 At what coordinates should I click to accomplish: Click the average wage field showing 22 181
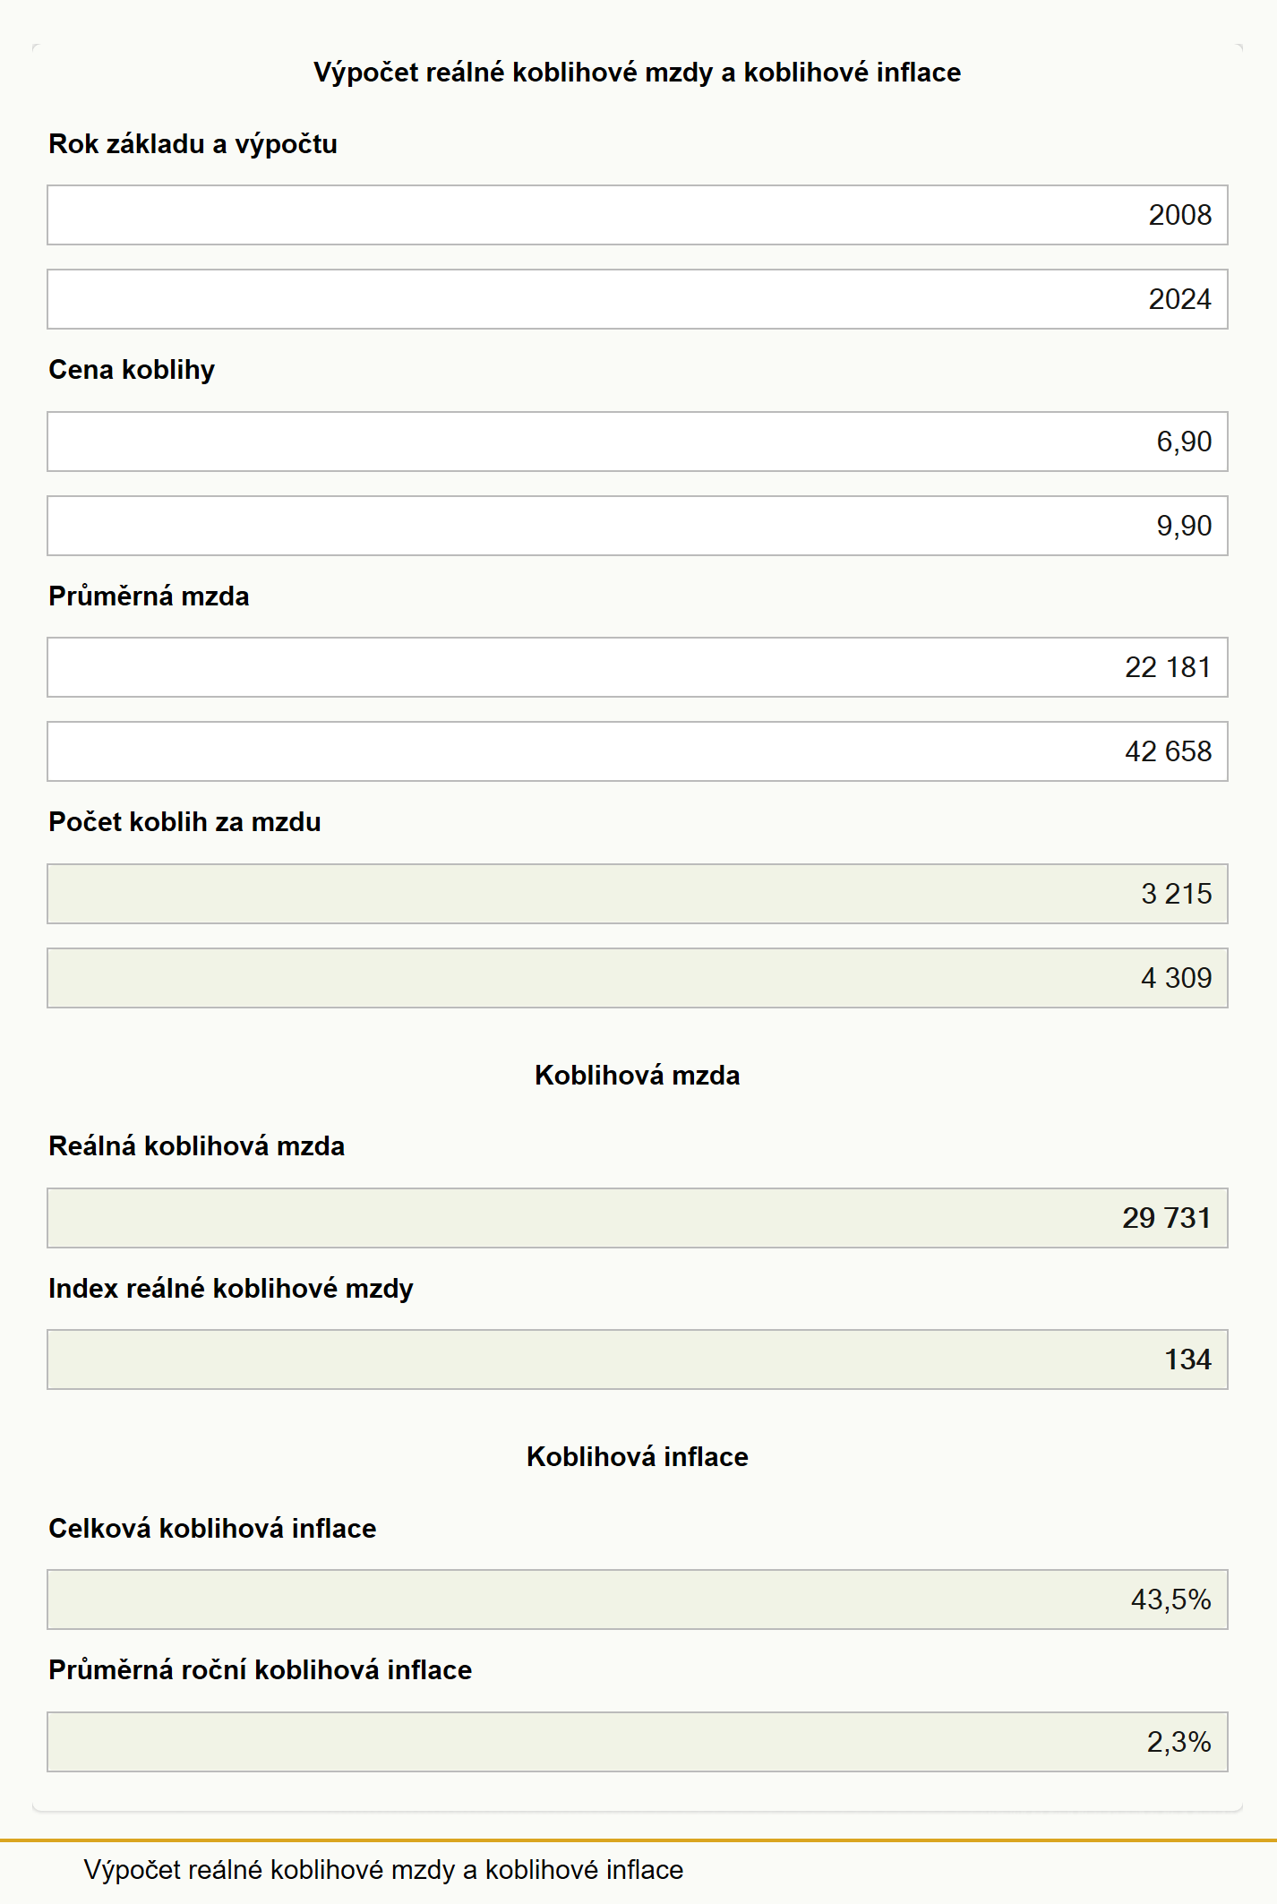[638, 667]
